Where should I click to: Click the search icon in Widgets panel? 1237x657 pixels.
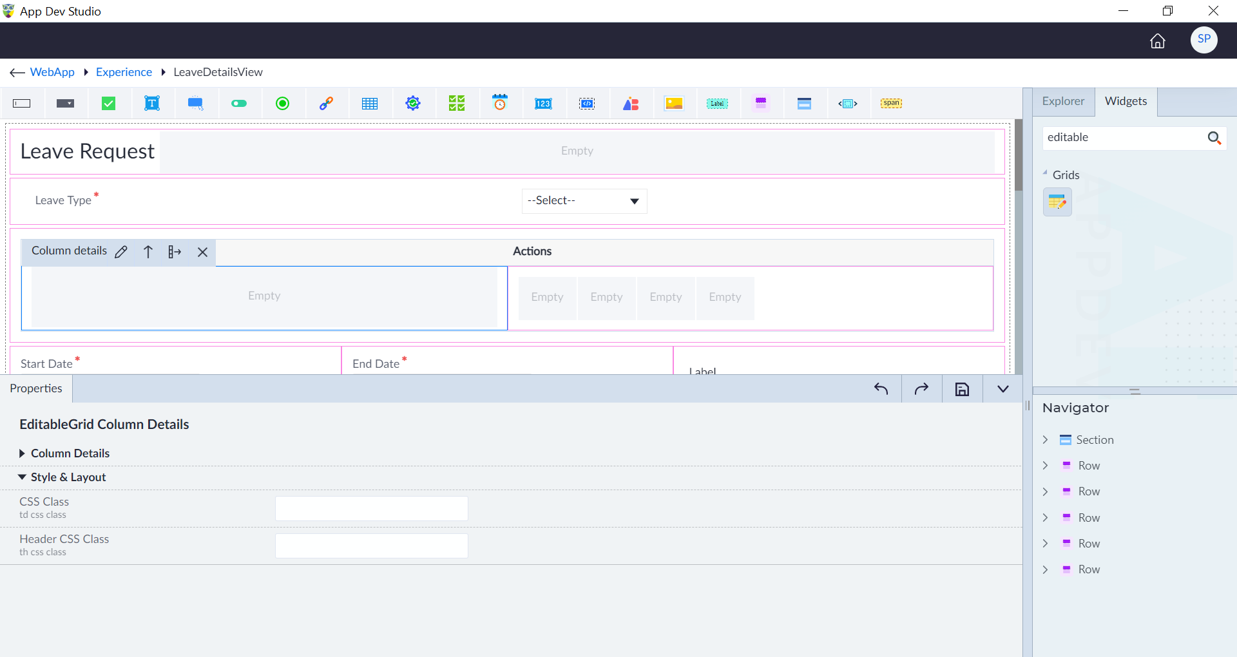pyautogui.click(x=1214, y=138)
